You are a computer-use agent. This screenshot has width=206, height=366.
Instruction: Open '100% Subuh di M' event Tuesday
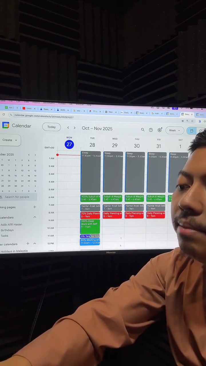[x=90, y=198]
